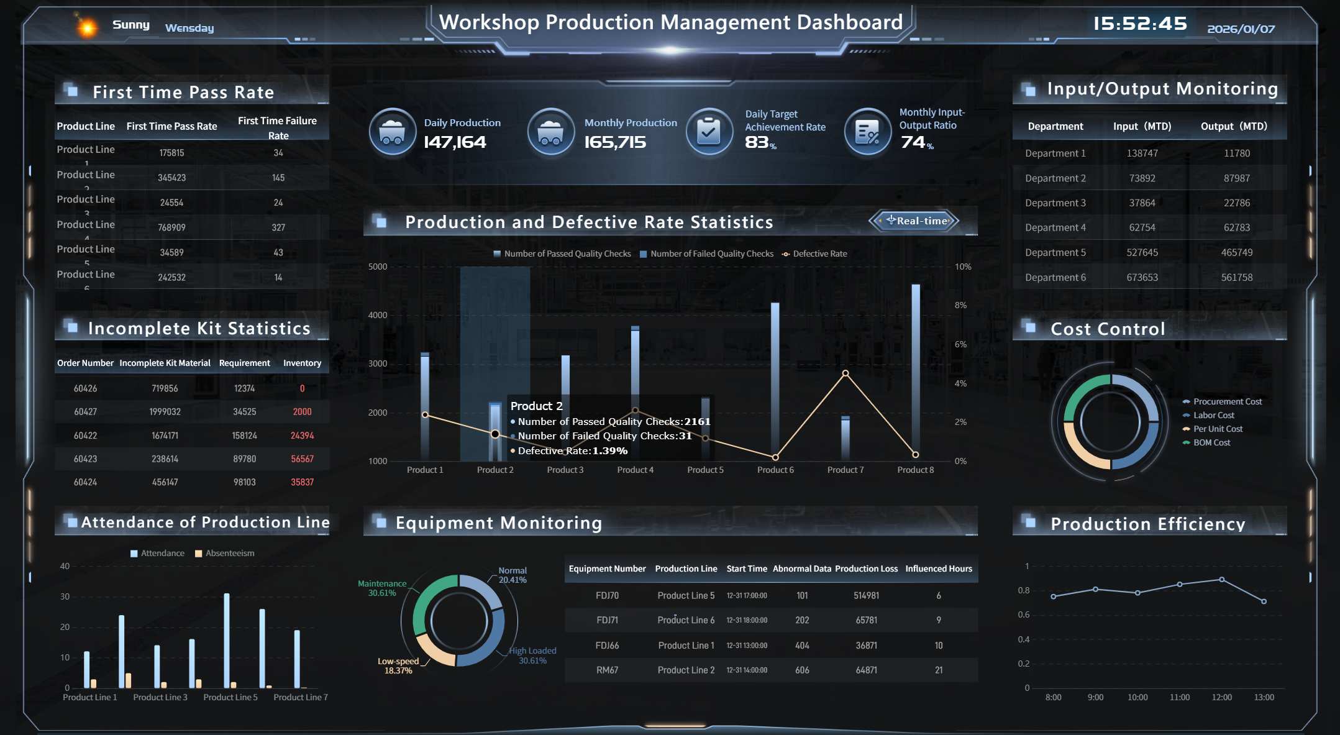The image size is (1340, 735).
Task: Click the Cost Control panel icon
Action: point(1029,328)
